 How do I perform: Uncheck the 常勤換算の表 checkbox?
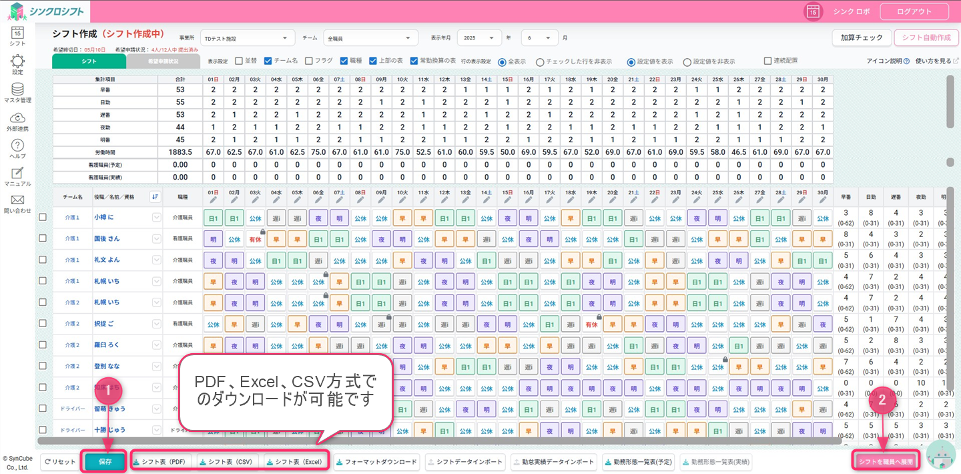click(x=414, y=61)
